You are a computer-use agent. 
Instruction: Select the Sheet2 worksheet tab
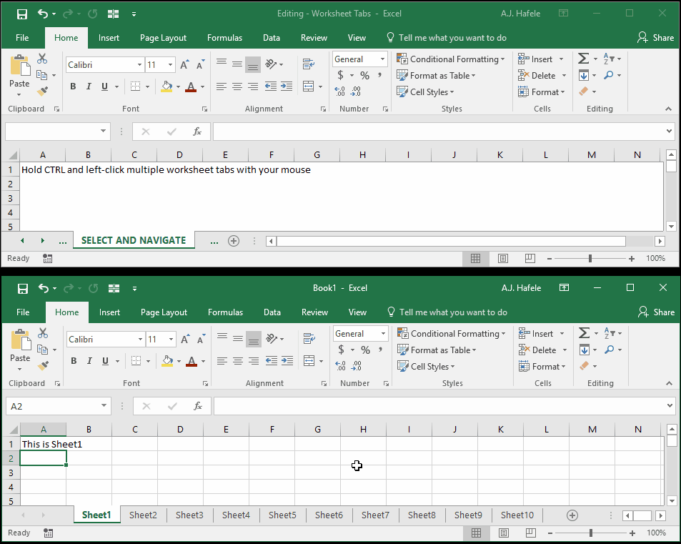coord(143,515)
